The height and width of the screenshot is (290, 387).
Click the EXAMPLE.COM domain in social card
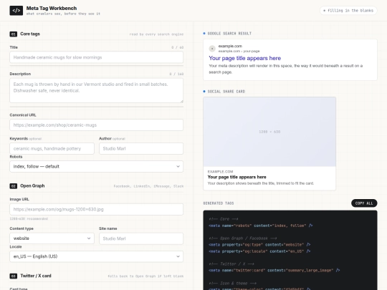(221, 172)
